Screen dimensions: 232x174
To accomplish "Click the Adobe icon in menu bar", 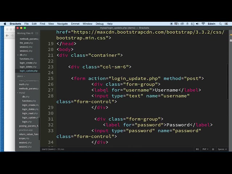I will pos(176,24).
